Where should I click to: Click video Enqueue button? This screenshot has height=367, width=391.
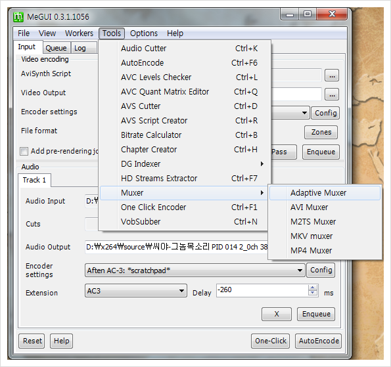321,152
